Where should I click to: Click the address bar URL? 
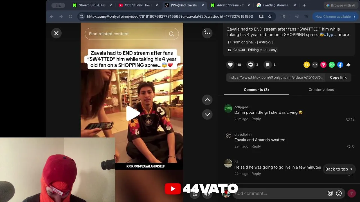point(170,17)
